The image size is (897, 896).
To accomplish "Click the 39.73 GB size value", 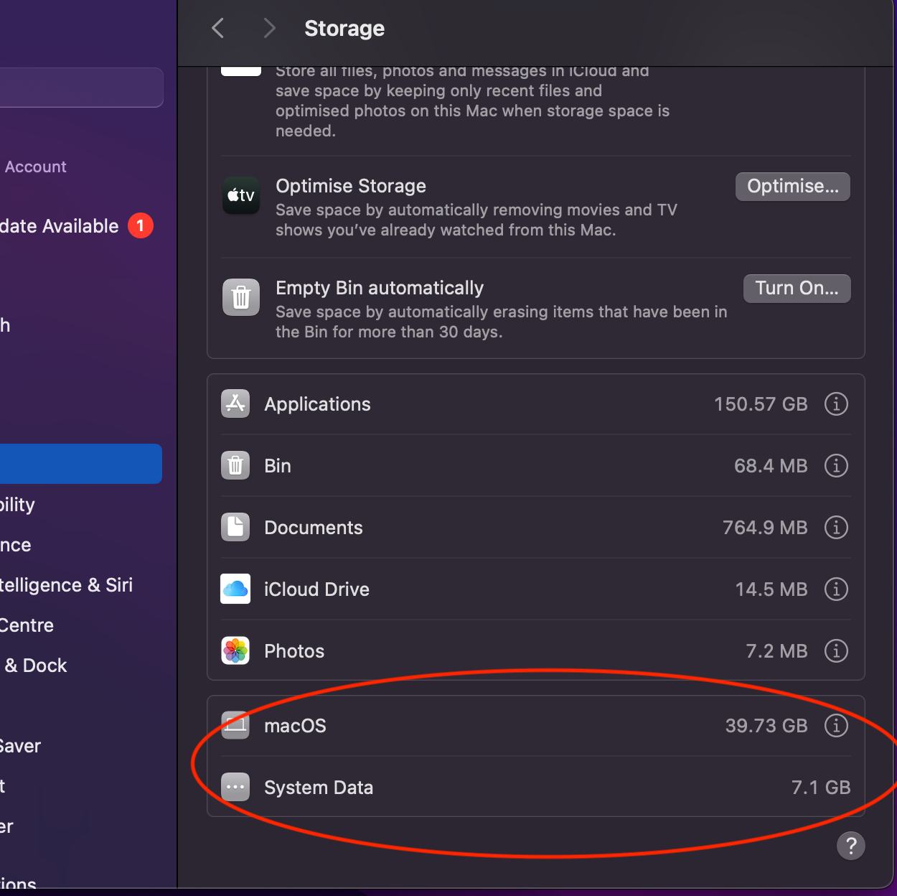I will pos(766,726).
